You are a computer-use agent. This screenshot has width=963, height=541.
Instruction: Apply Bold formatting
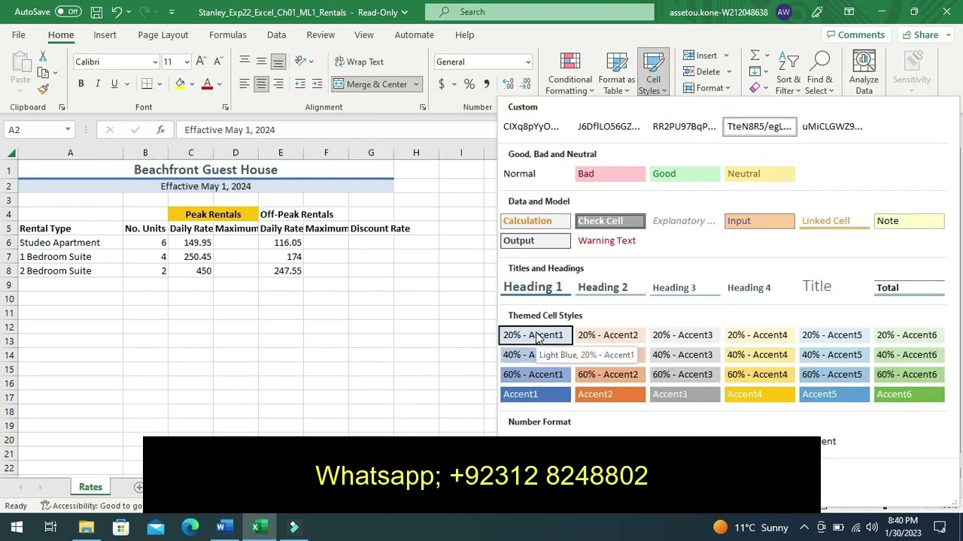coord(81,84)
